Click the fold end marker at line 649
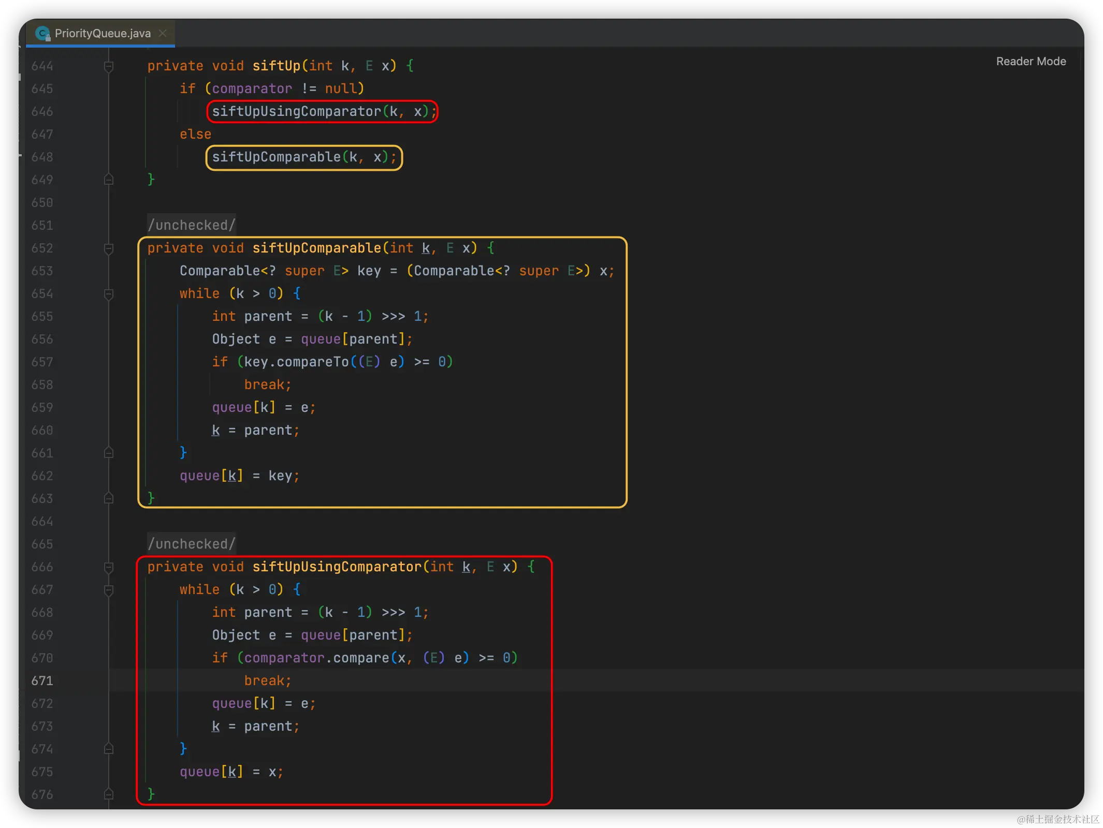Viewport: 1103px width, 828px height. [x=109, y=180]
